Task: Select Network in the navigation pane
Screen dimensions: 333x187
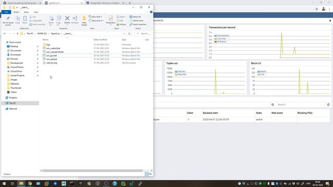Action: pos(12,109)
